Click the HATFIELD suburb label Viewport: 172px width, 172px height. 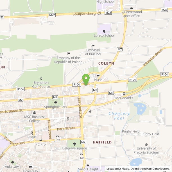pos(102,142)
